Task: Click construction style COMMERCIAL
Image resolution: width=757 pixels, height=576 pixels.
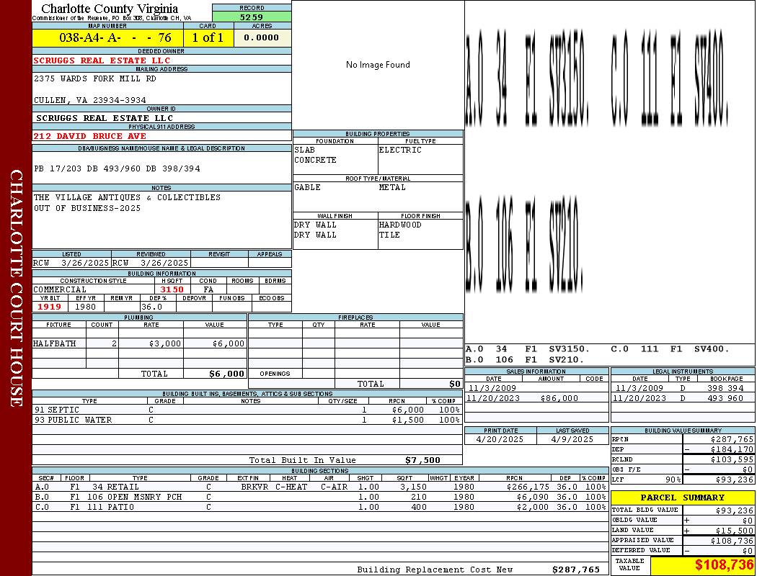Action: pyautogui.click(x=60, y=289)
